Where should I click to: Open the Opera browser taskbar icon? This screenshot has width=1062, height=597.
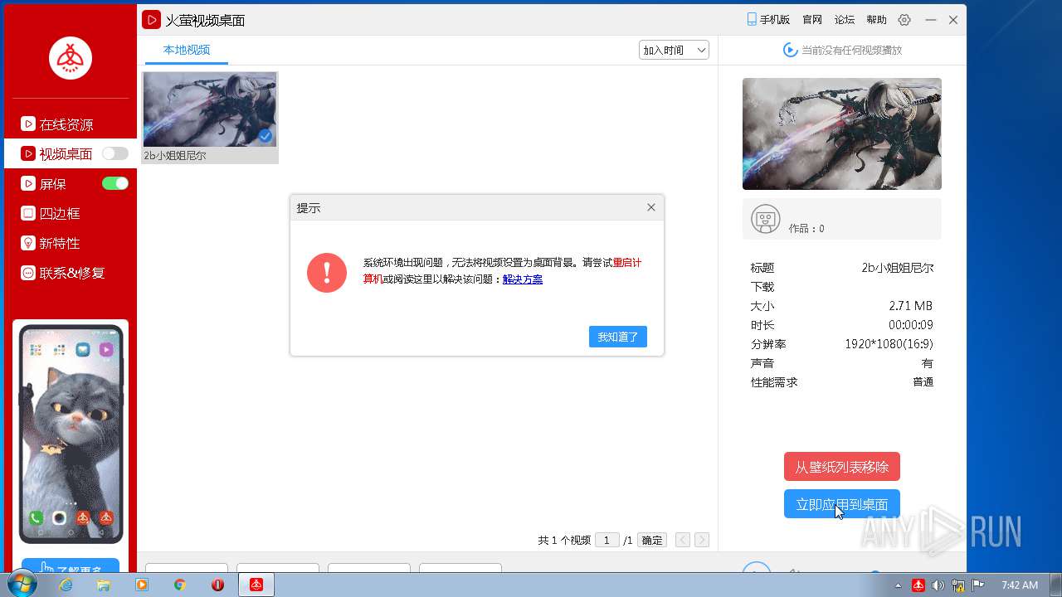coord(217,585)
